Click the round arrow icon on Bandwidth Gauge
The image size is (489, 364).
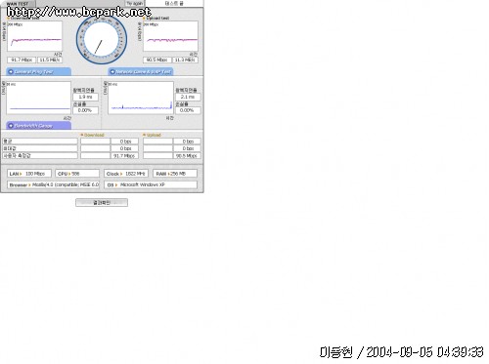point(11,126)
